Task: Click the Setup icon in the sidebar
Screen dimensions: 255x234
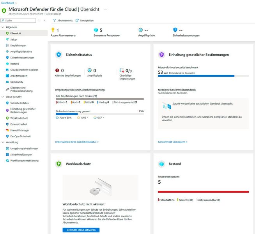Action: (x=7, y=39)
